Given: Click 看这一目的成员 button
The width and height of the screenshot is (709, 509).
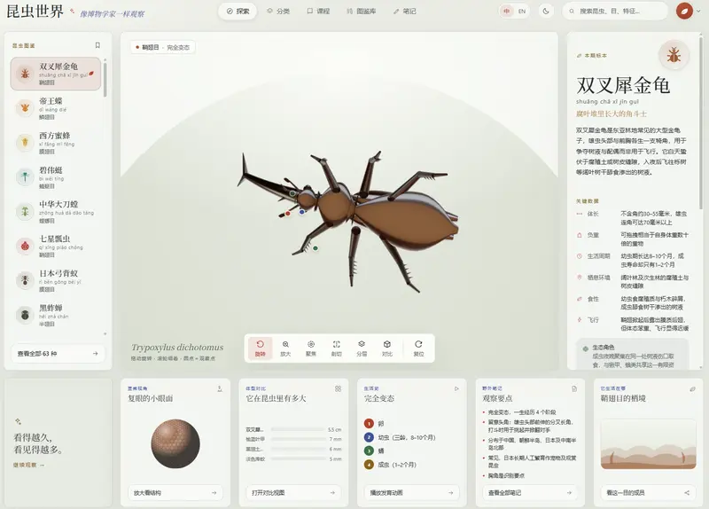Looking at the screenshot, I should [x=649, y=493].
